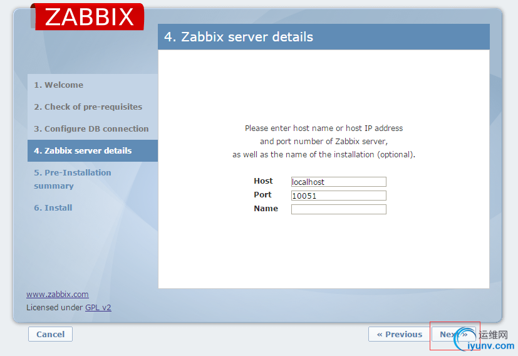Click the Host input field
The image size is (518, 356).
[x=339, y=182]
